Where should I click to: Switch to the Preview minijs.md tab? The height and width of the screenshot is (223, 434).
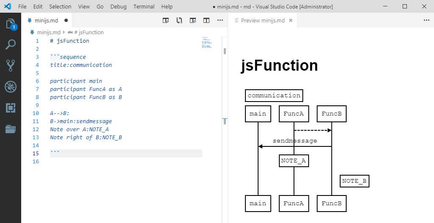click(x=262, y=20)
